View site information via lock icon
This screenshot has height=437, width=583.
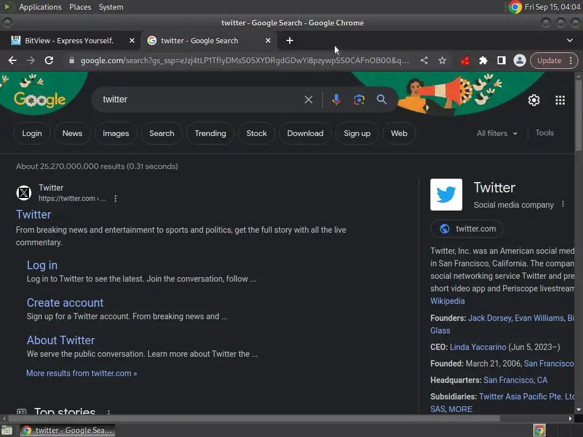pos(72,60)
